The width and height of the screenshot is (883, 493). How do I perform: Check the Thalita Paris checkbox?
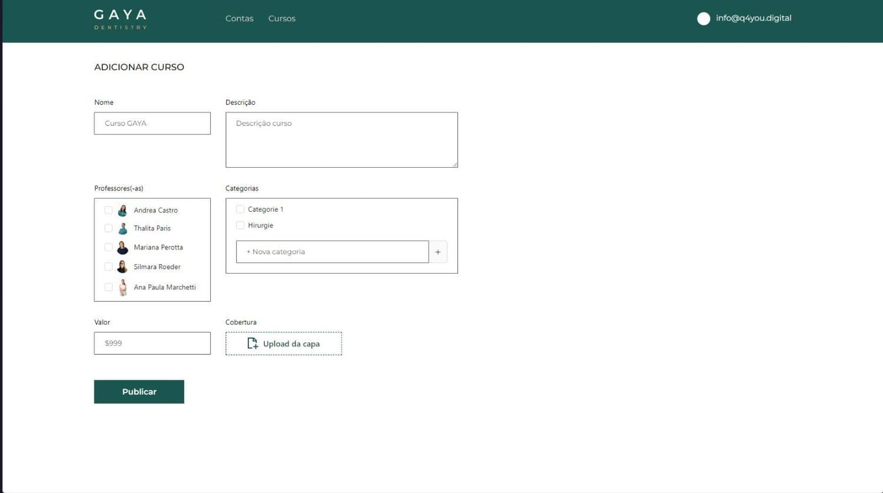[x=108, y=228]
